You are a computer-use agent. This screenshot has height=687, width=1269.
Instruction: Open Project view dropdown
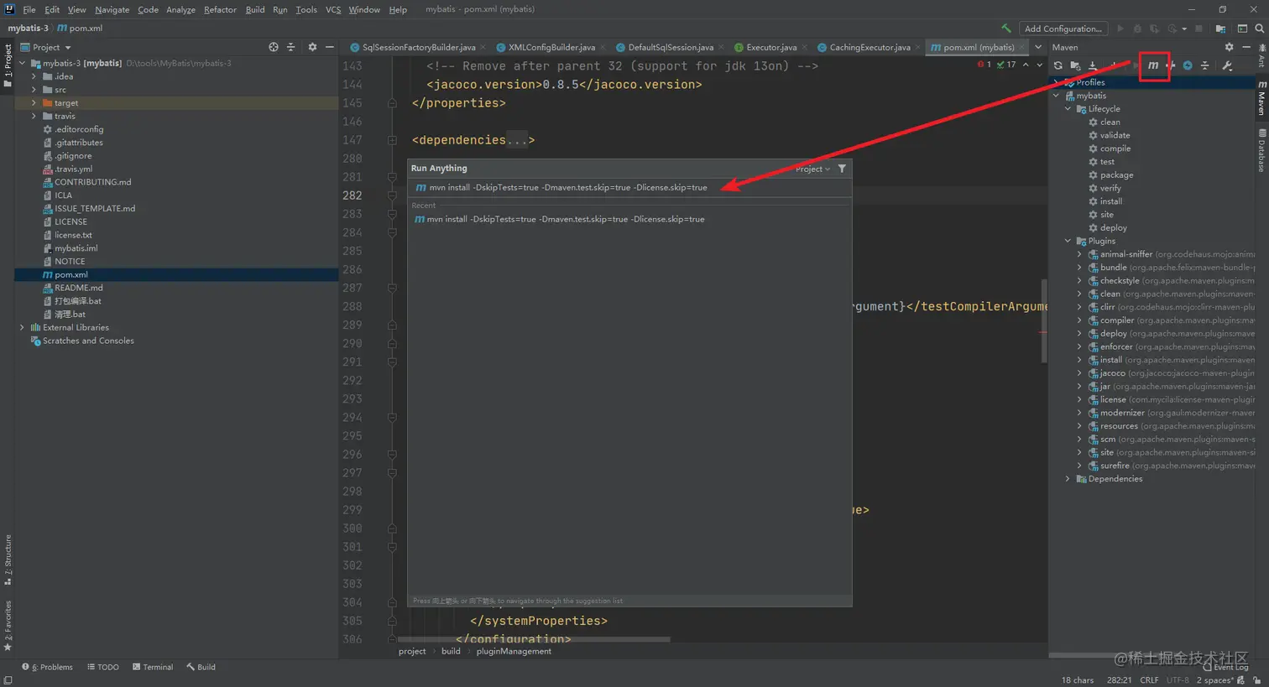click(x=47, y=47)
